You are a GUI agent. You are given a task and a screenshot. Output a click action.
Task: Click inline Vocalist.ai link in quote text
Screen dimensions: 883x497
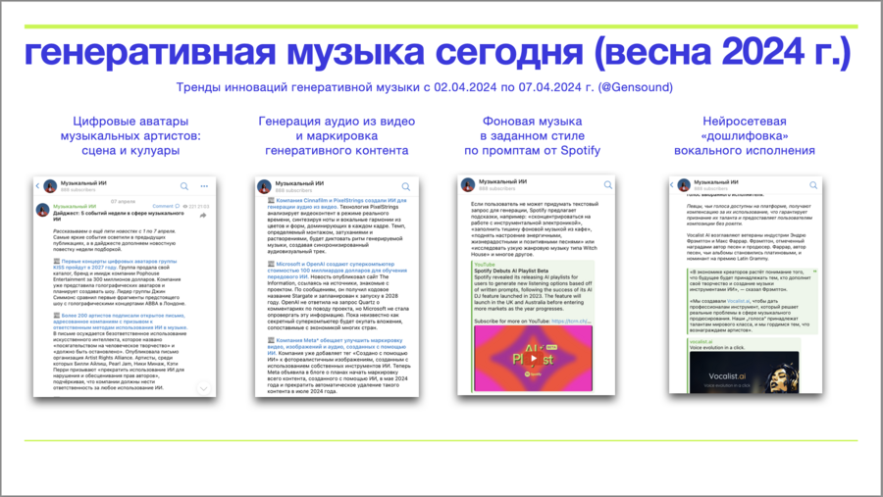[x=738, y=302]
